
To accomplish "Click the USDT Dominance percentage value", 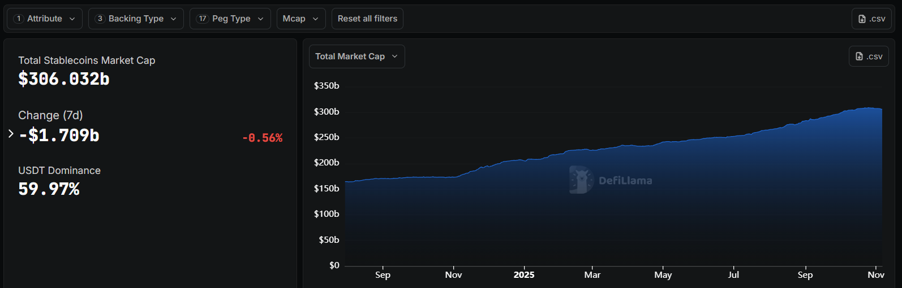I will pos(49,189).
